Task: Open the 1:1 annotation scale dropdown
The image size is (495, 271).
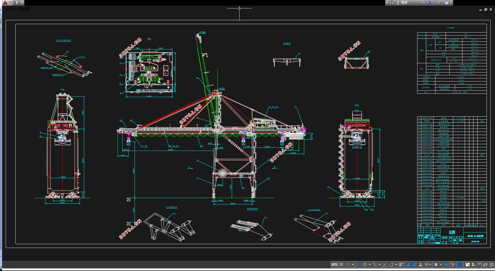Action: pos(428,265)
